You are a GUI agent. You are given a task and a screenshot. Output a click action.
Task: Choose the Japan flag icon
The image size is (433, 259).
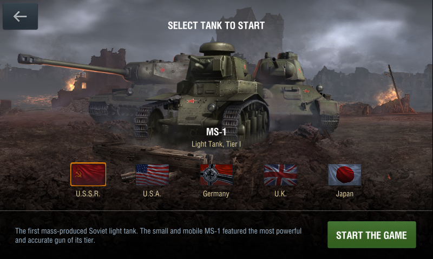[345, 175]
